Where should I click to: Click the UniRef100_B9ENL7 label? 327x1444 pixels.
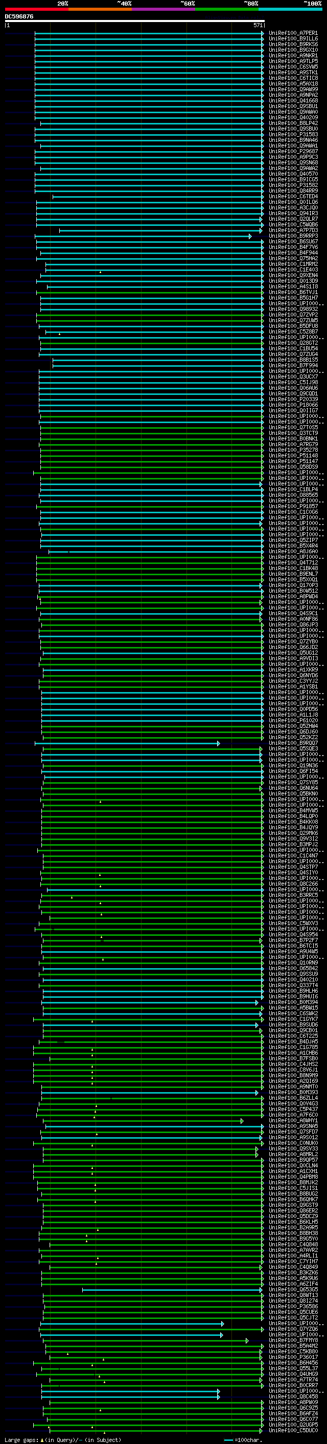[x=293, y=574]
